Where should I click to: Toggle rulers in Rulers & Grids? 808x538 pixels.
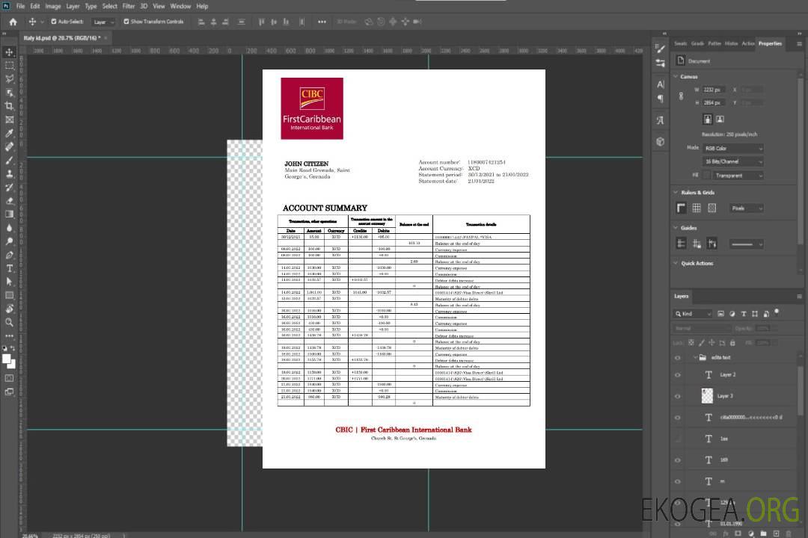tap(682, 208)
